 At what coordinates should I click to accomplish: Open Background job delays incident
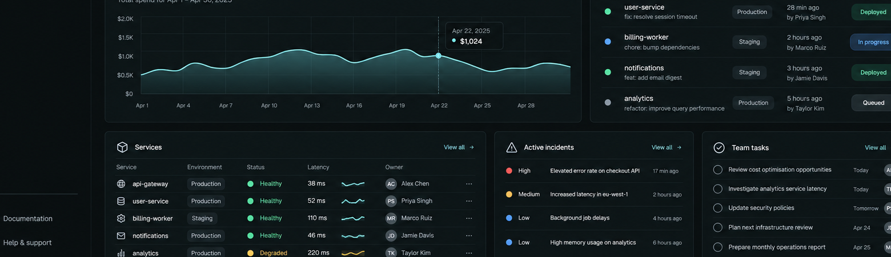[x=580, y=218]
